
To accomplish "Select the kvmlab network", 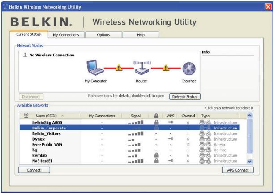I will tap(129, 155).
